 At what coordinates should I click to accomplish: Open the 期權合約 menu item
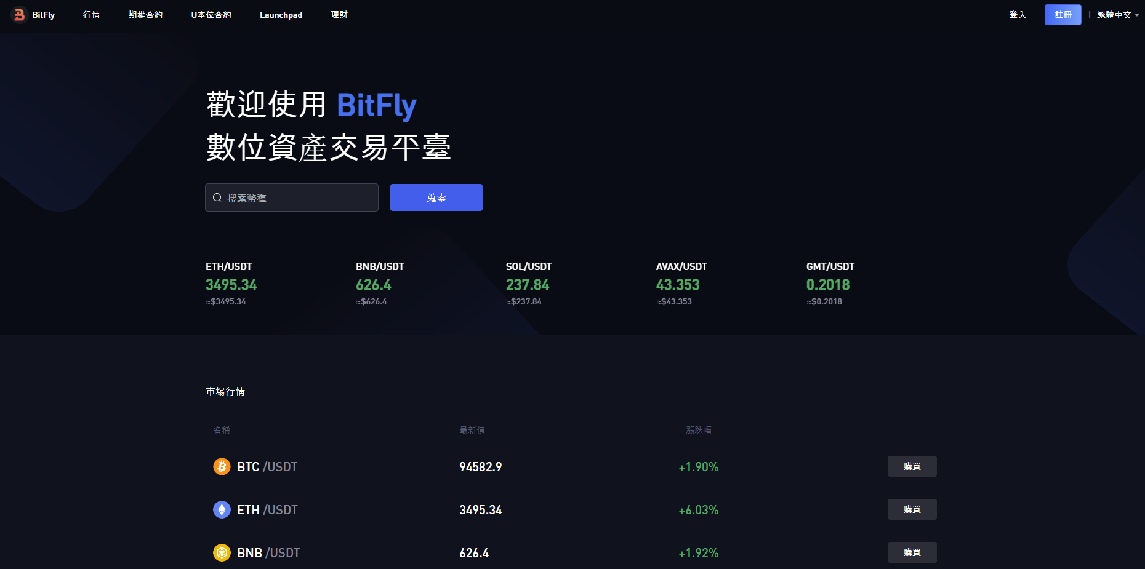[x=145, y=15]
